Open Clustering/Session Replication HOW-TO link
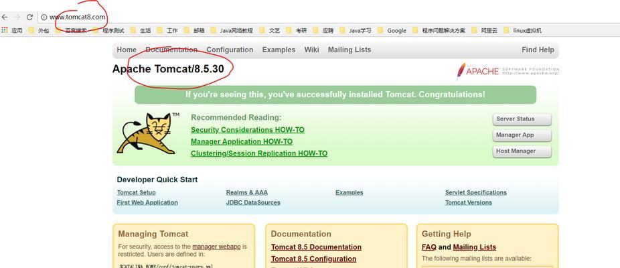 pos(259,153)
